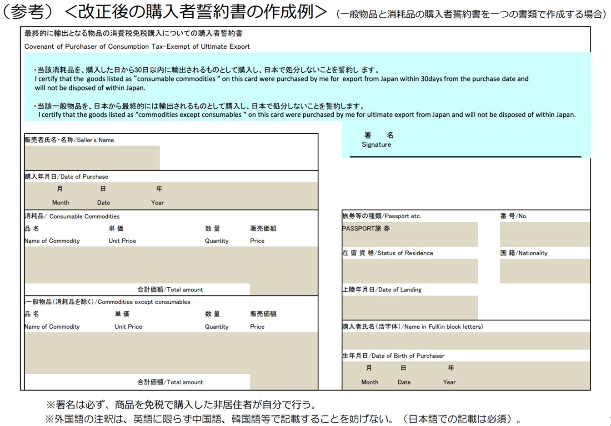Click 'Unit Price' in the Consumable Commodities section
The width and height of the screenshot is (611, 426).
tap(122, 241)
